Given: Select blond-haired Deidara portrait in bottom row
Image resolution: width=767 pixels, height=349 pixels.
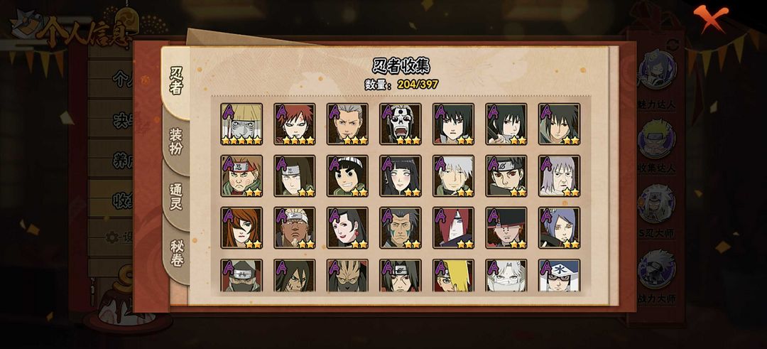Looking at the screenshot, I should tap(453, 276).
